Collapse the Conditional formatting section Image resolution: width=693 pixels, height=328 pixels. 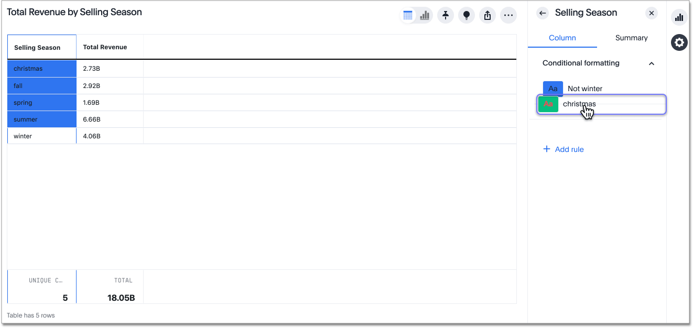click(652, 63)
